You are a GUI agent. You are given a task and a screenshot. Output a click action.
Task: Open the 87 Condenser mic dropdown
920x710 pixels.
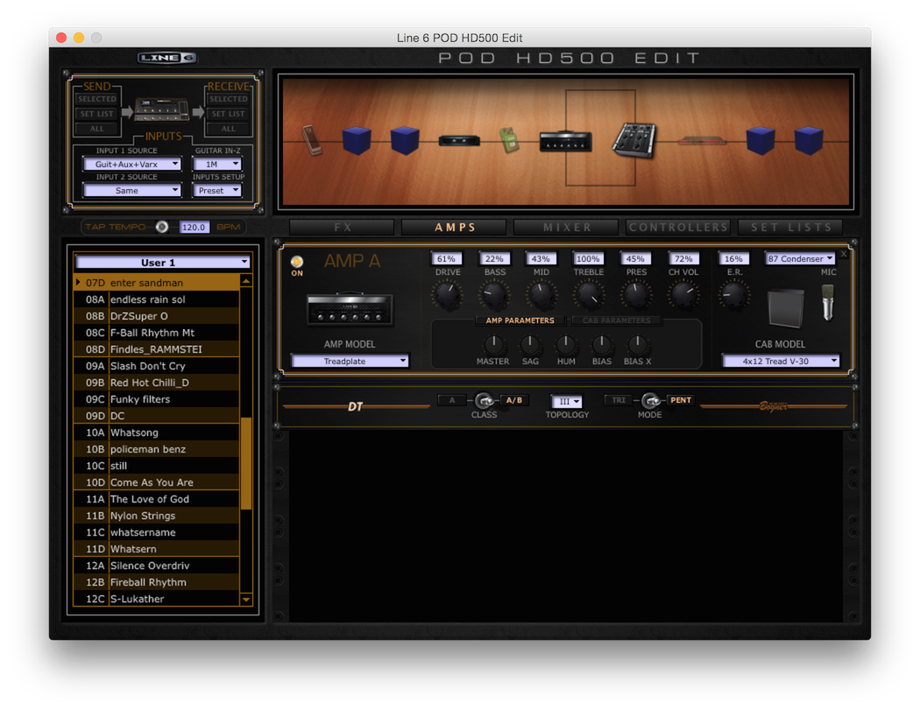(x=800, y=258)
